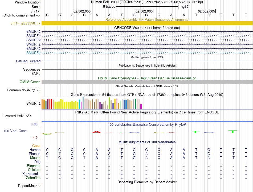
Task: Click the Common dbSNP(155) label
Action: 24,90
